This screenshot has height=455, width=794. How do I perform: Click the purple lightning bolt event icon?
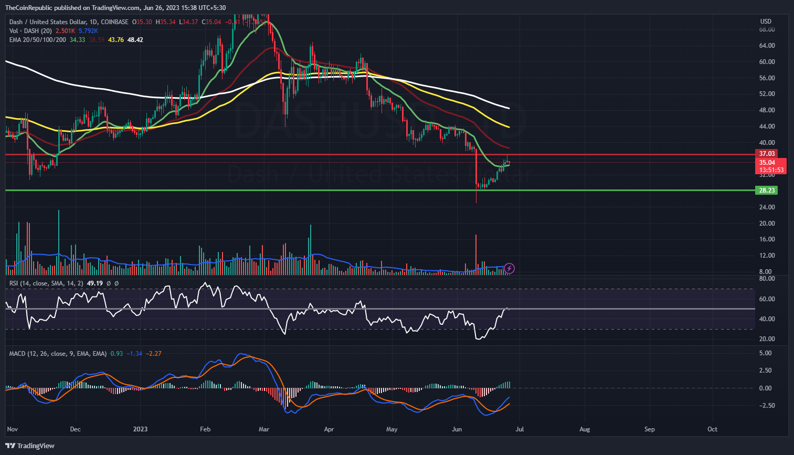click(509, 269)
